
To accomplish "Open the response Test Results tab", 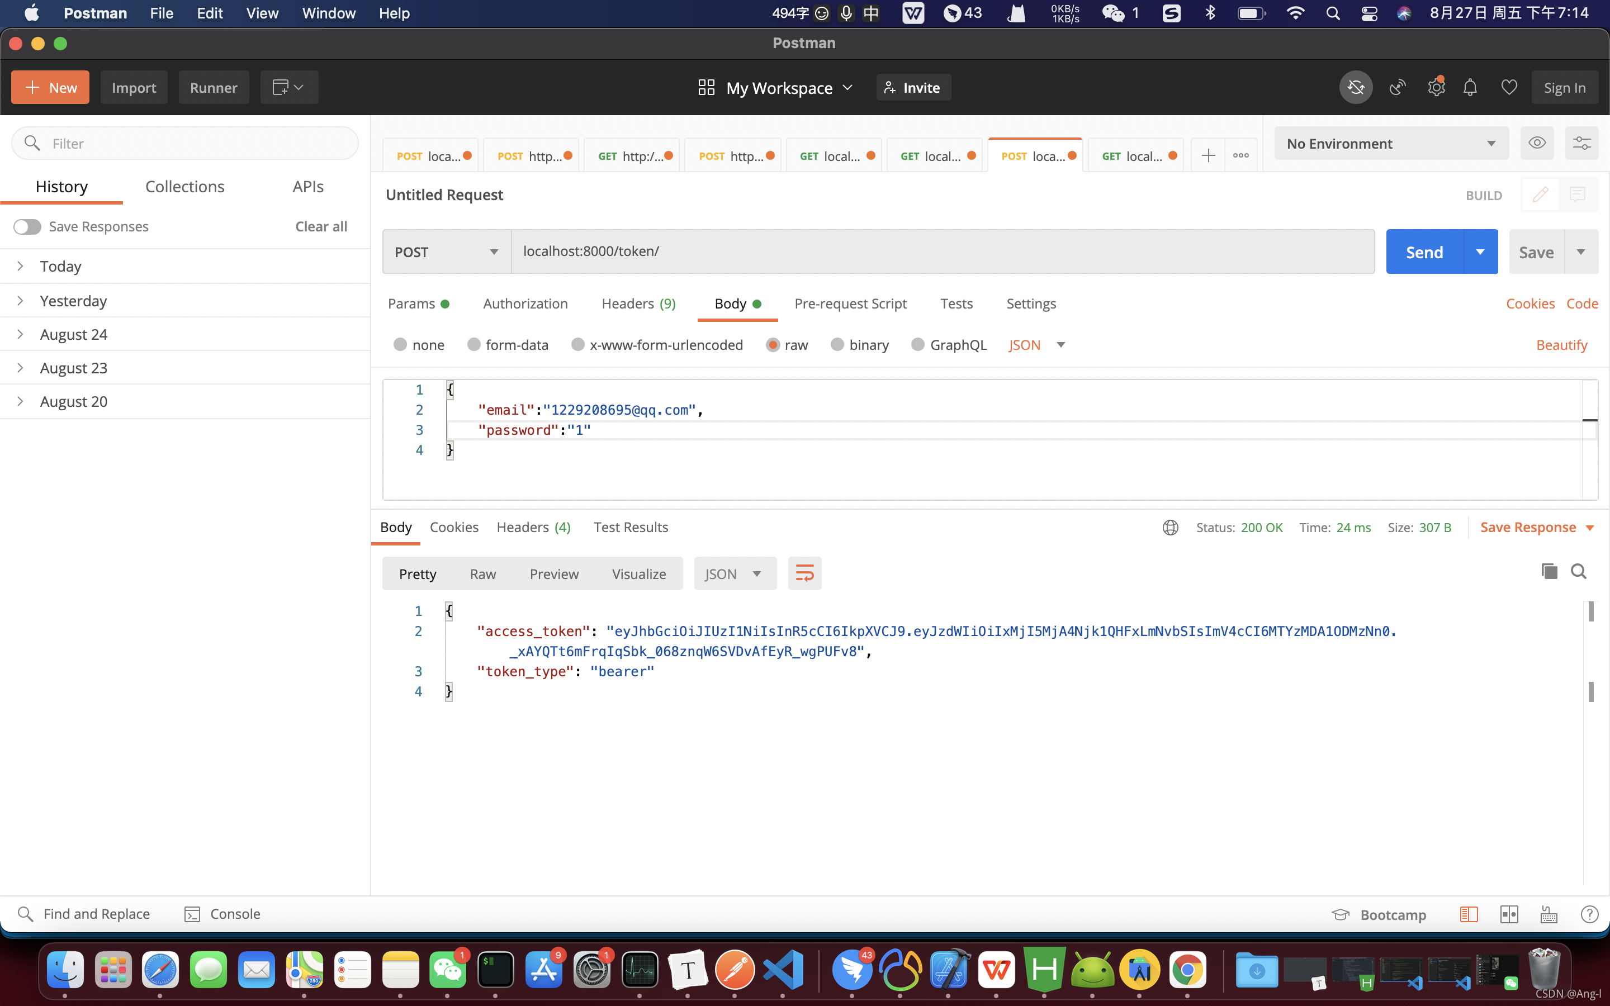I will pos(631,527).
